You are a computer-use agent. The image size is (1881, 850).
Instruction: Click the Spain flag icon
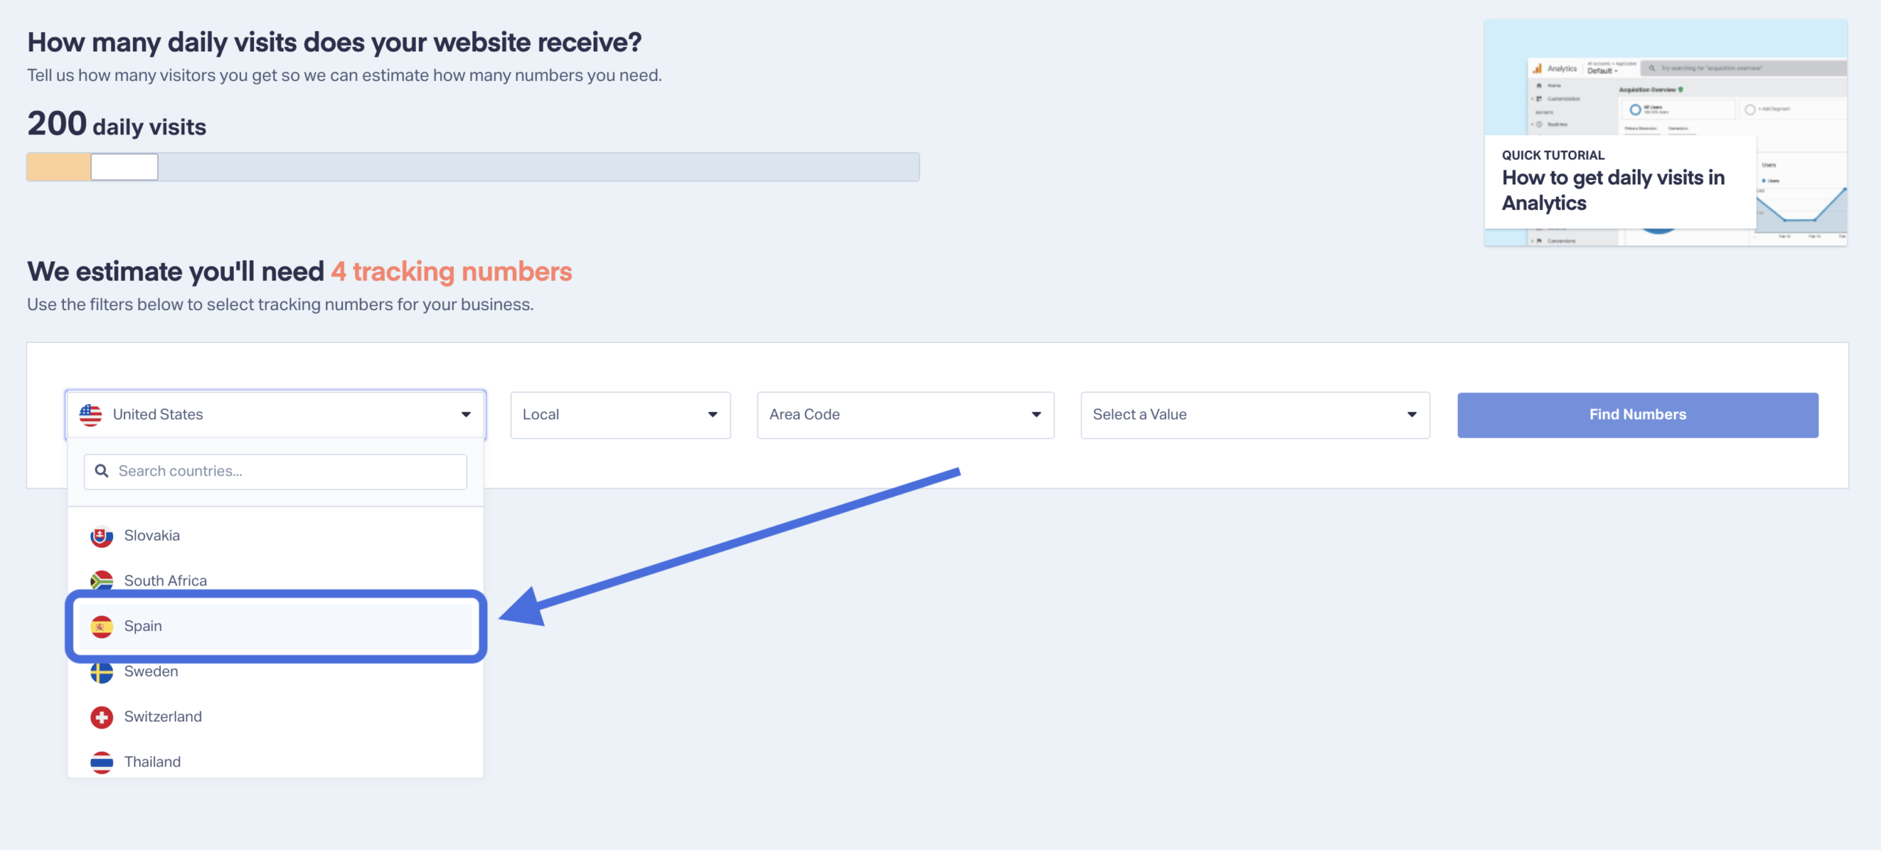tap(101, 627)
